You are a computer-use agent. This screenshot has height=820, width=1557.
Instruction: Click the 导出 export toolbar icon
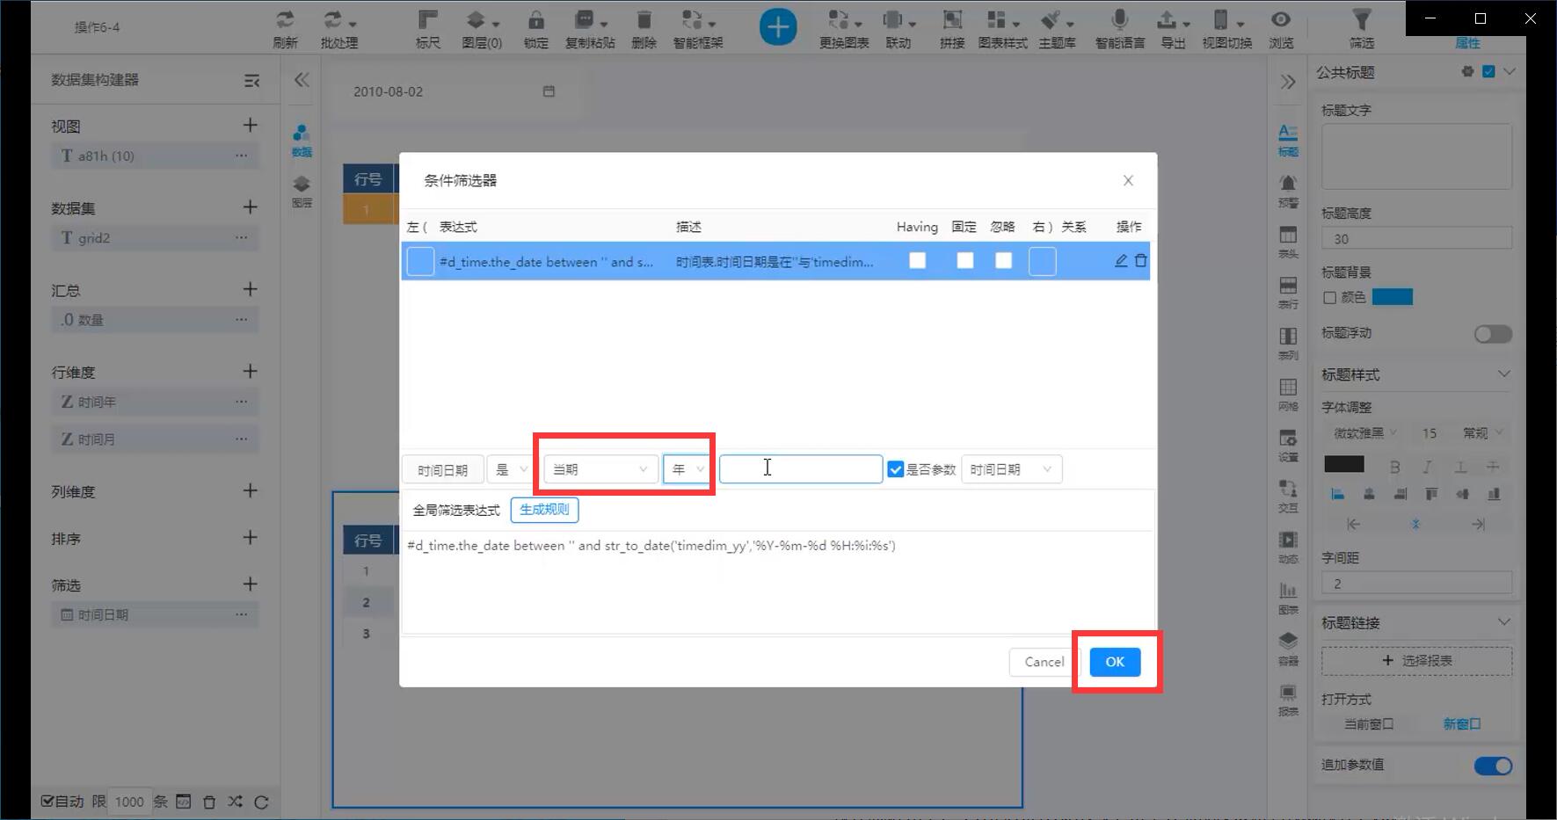pyautogui.click(x=1167, y=20)
